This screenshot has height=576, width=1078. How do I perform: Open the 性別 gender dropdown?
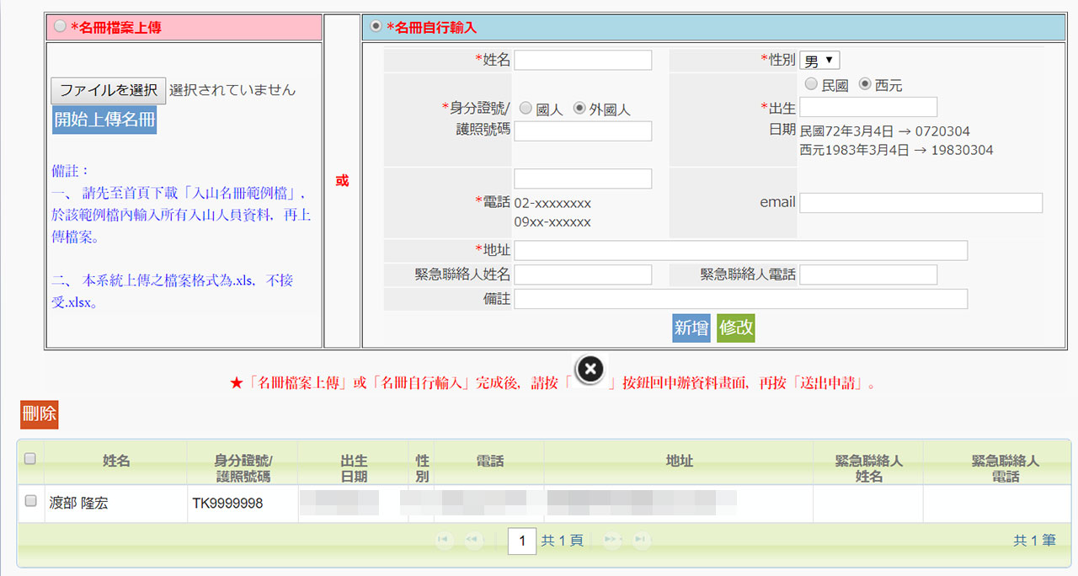[x=819, y=61]
